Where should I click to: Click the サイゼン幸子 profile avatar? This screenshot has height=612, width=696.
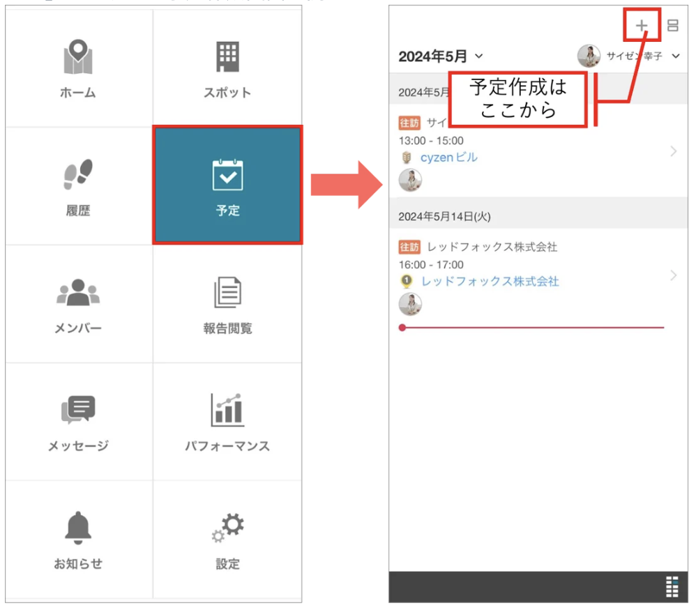pos(589,56)
